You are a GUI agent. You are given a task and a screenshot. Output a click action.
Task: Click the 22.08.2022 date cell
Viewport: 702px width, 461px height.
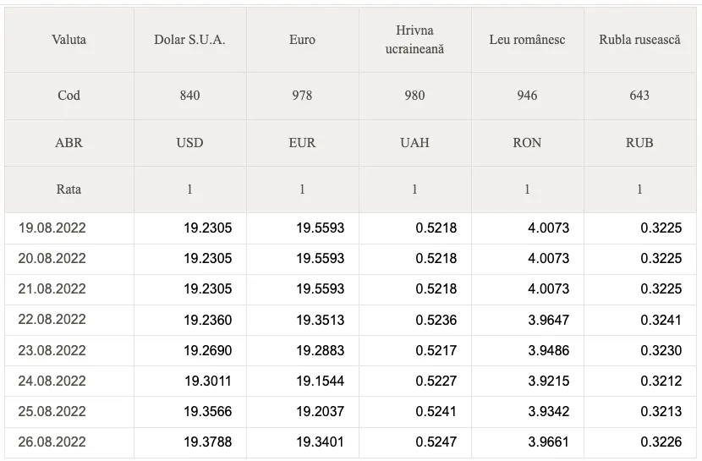69,320
